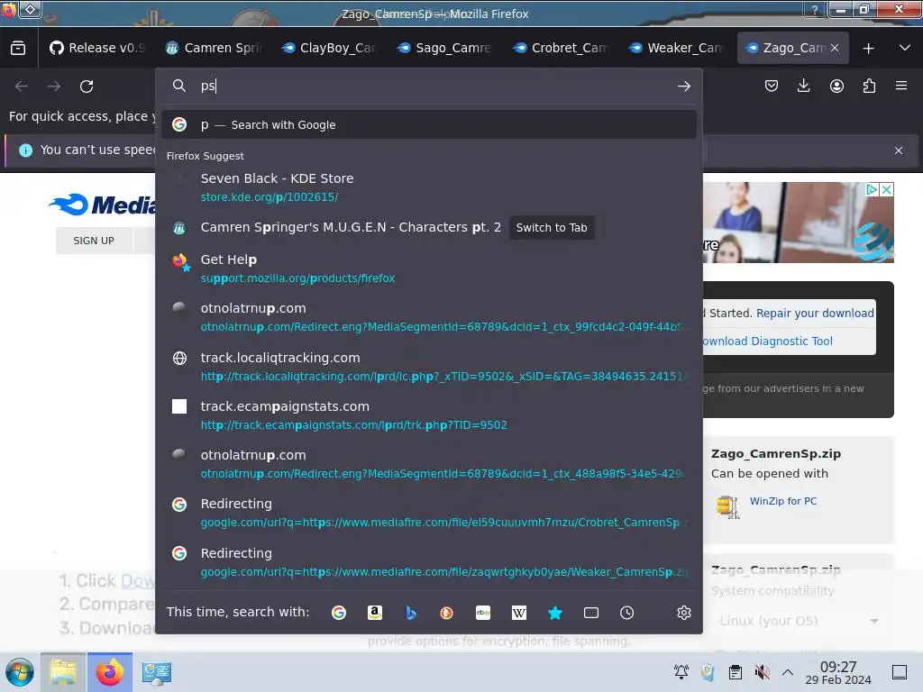The image size is (923, 692).
Task: Open the track.ecampaignstats.com suggestion
Action: [428, 415]
